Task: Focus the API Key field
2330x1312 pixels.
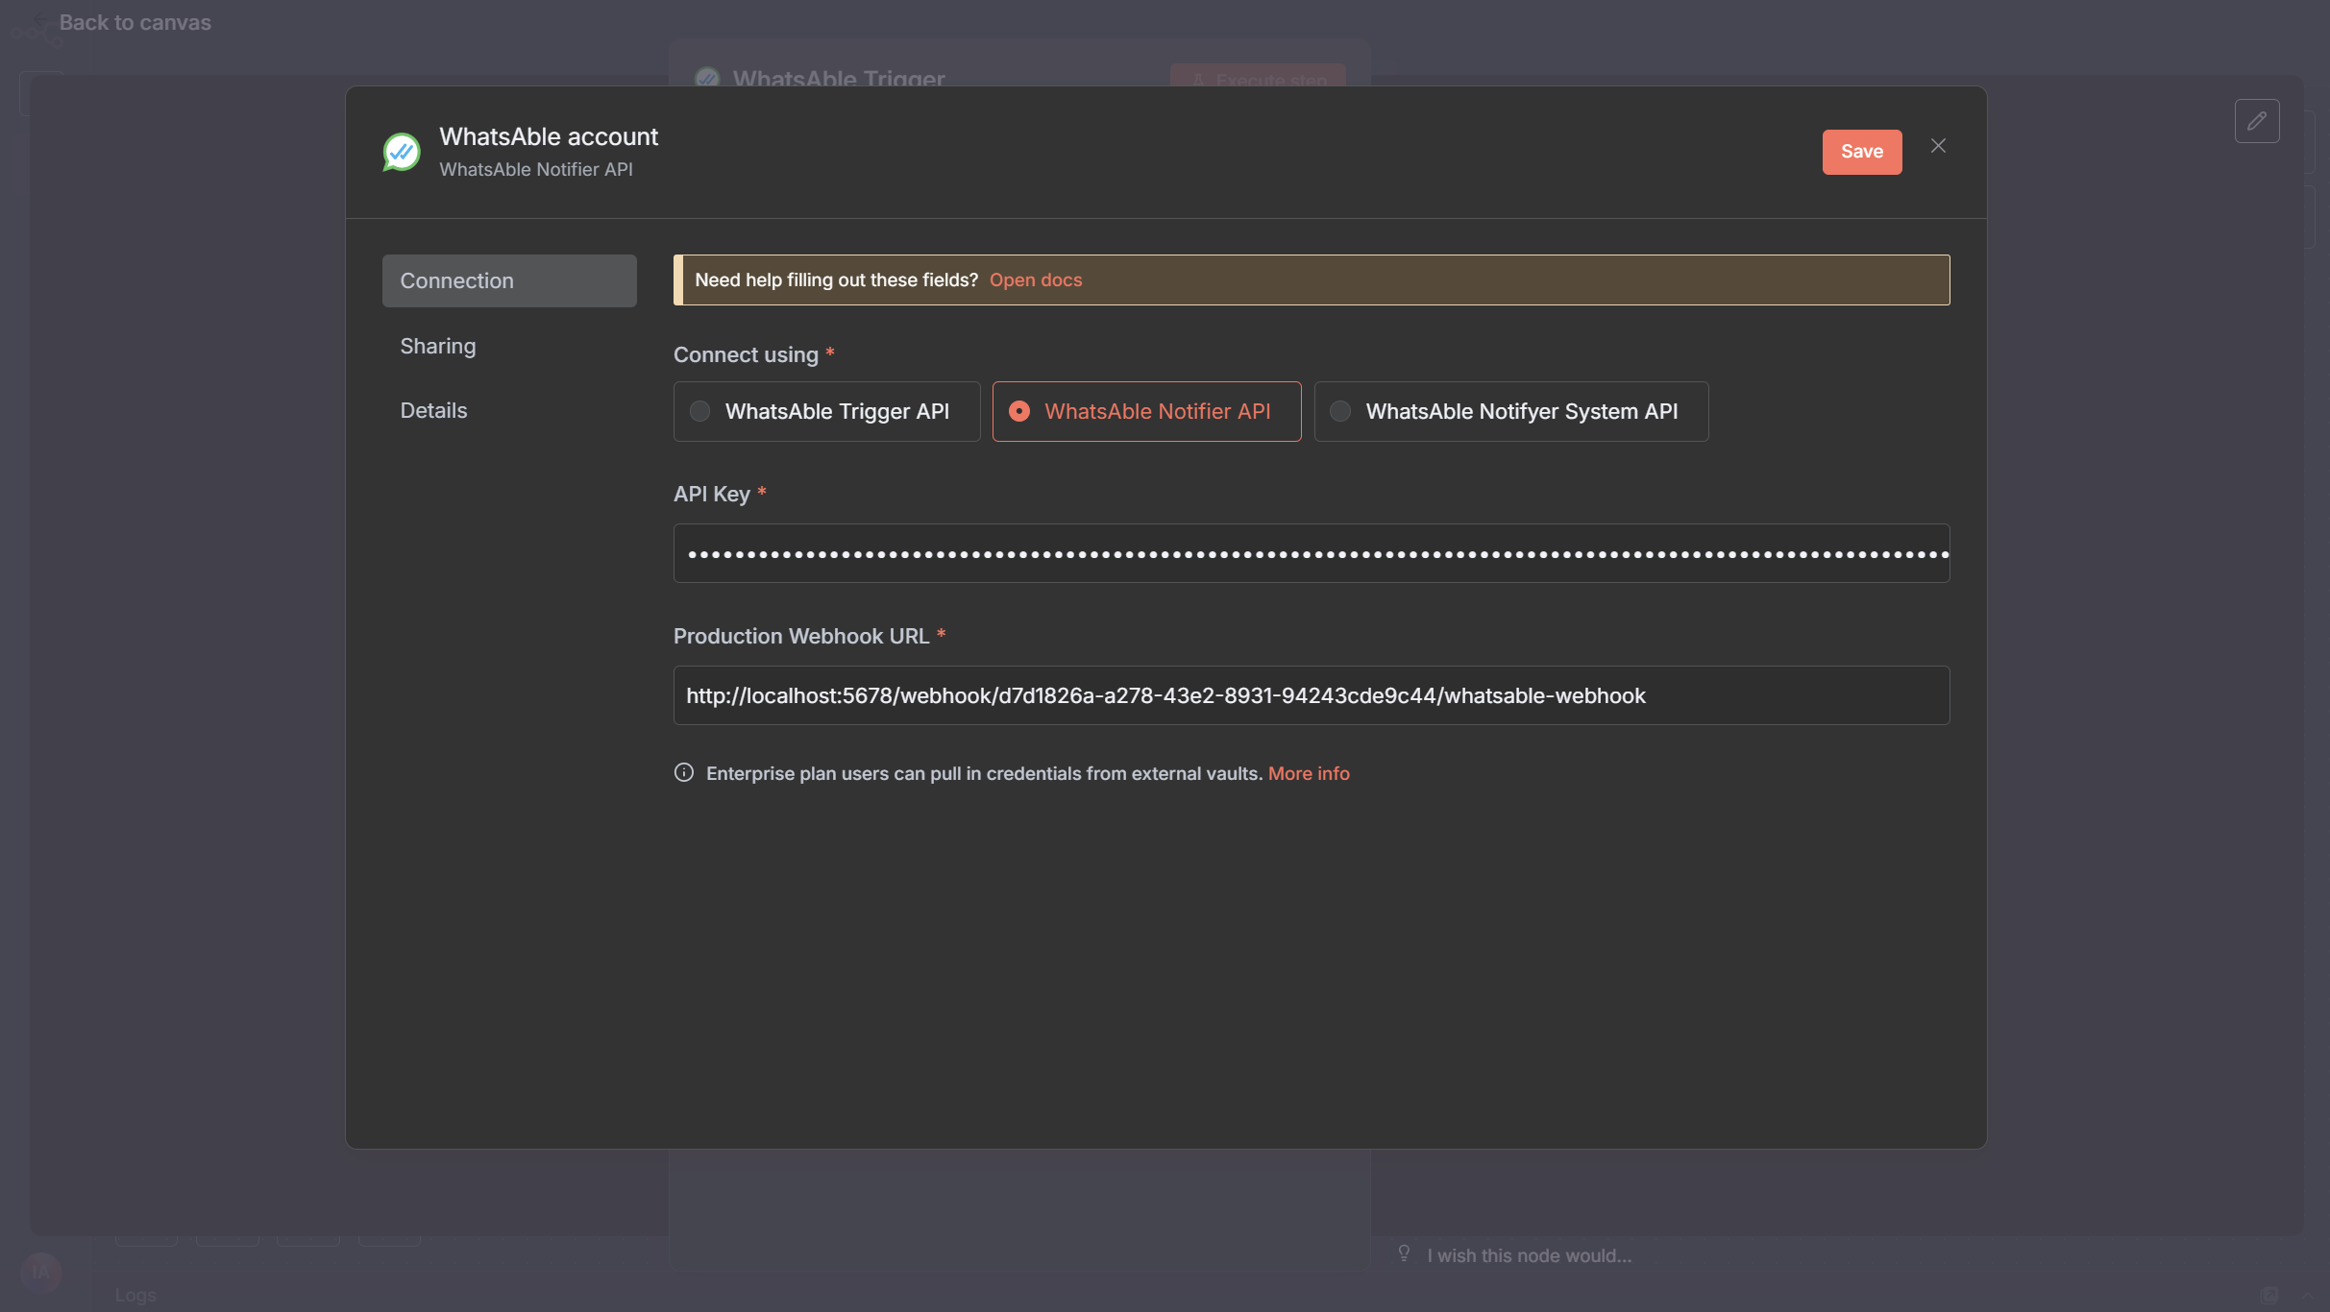Action: coord(1311,553)
